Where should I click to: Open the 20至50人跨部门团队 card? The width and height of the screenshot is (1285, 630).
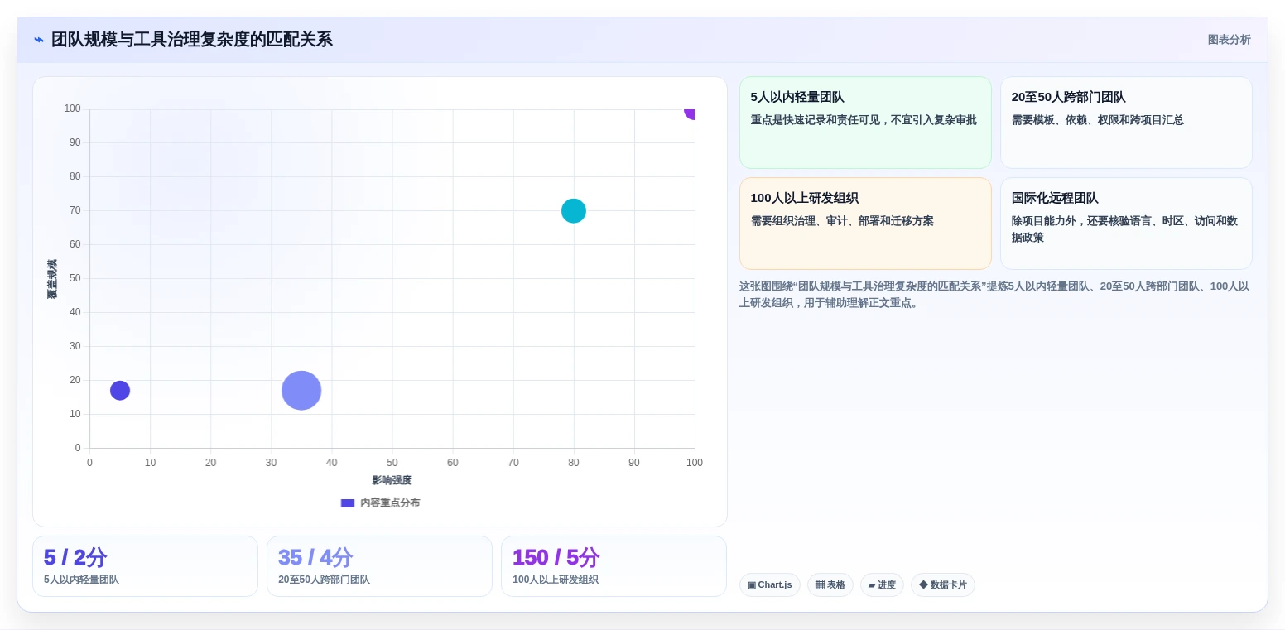1126,123
